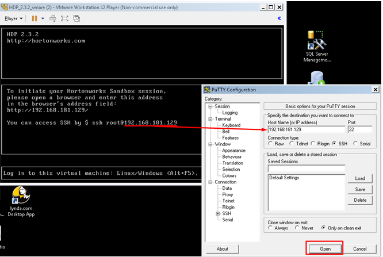Choose the Rlogin connection type
This screenshot has height=257, width=383.
(313, 143)
